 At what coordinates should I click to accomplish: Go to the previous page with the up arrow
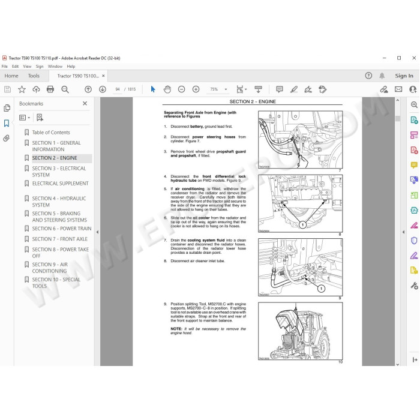pos(88,89)
